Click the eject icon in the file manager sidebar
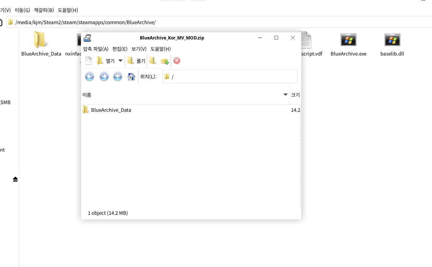This screenshot has width=432, height=267. (15, 179)
